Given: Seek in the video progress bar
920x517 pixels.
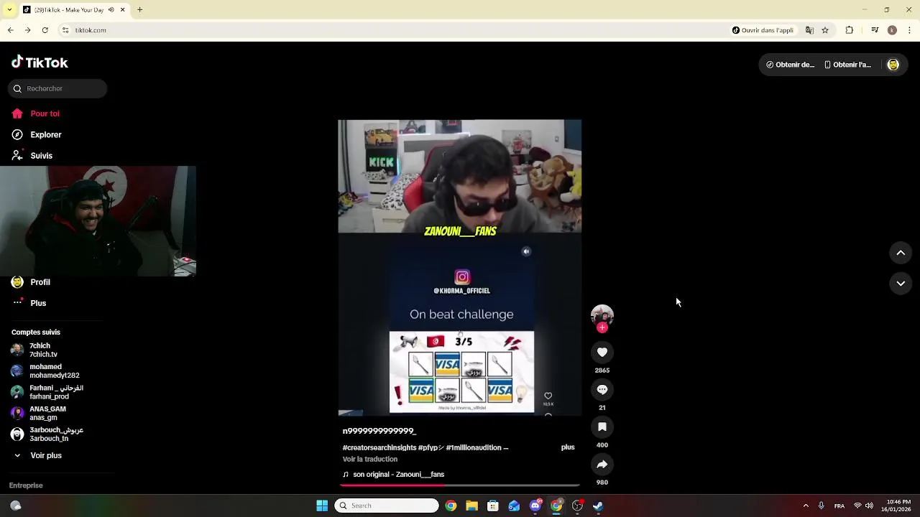Looking at the screenshot, I should (460, 485).
